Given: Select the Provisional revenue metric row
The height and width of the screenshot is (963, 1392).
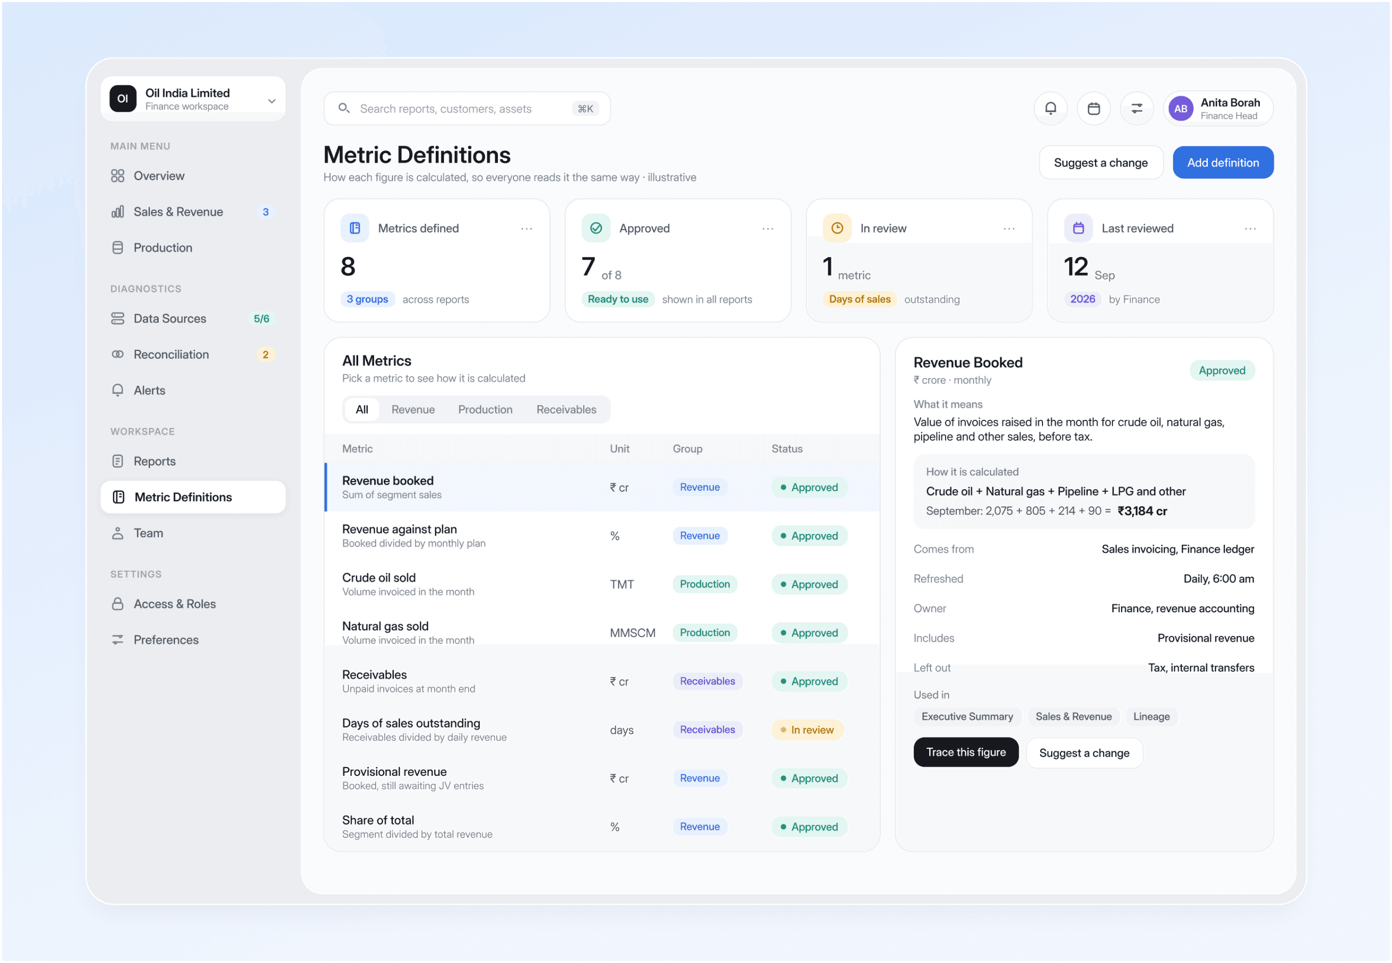Looking at the screenshot, I should (601, 778).
